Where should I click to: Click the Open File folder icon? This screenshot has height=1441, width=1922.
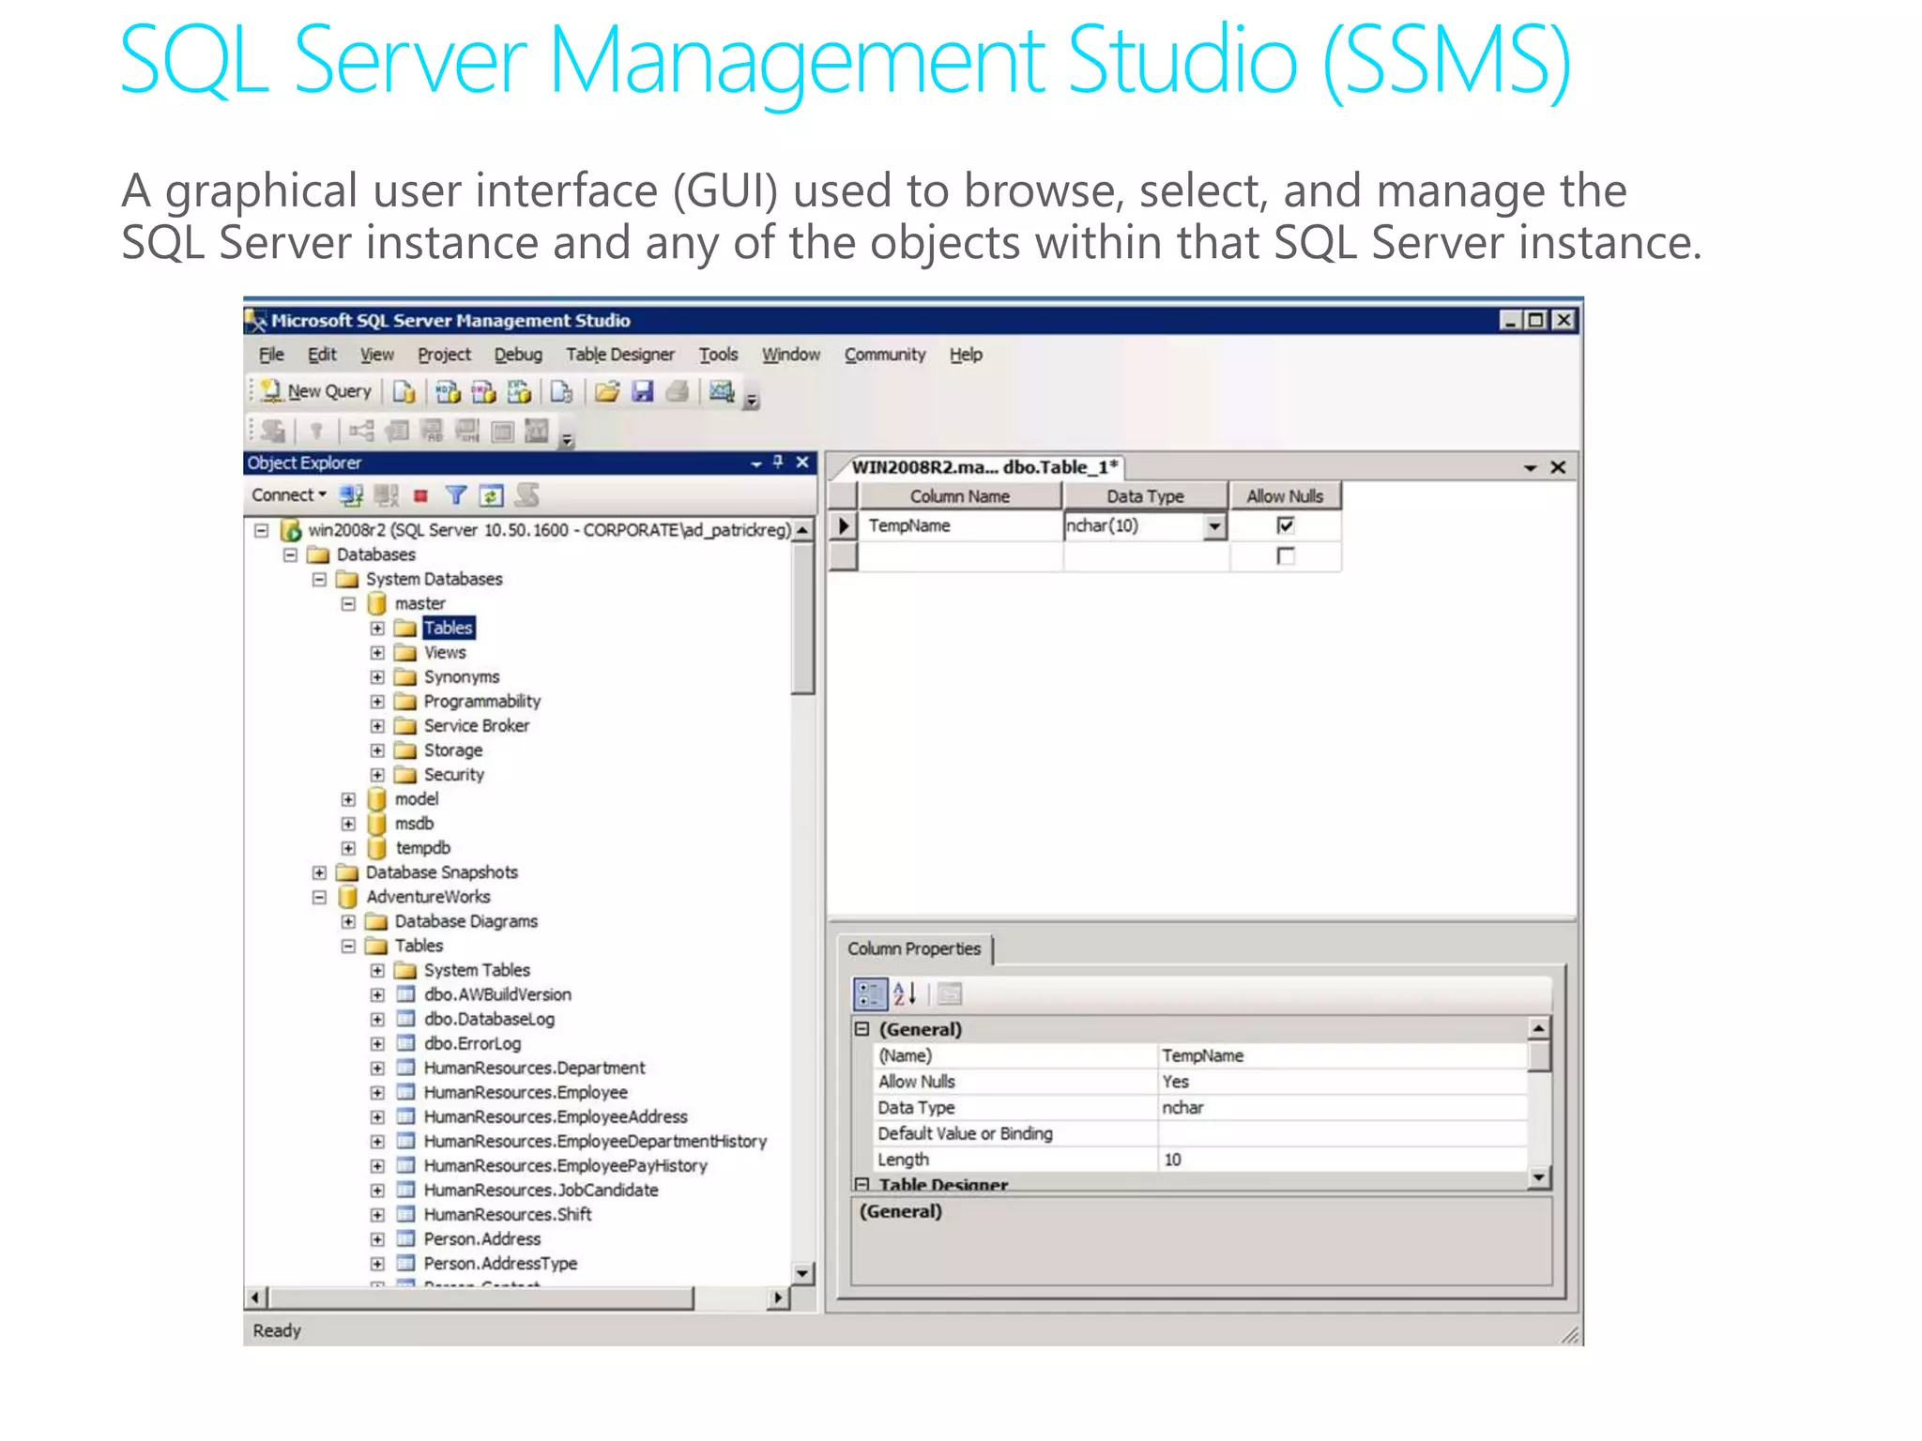(607, 391)
